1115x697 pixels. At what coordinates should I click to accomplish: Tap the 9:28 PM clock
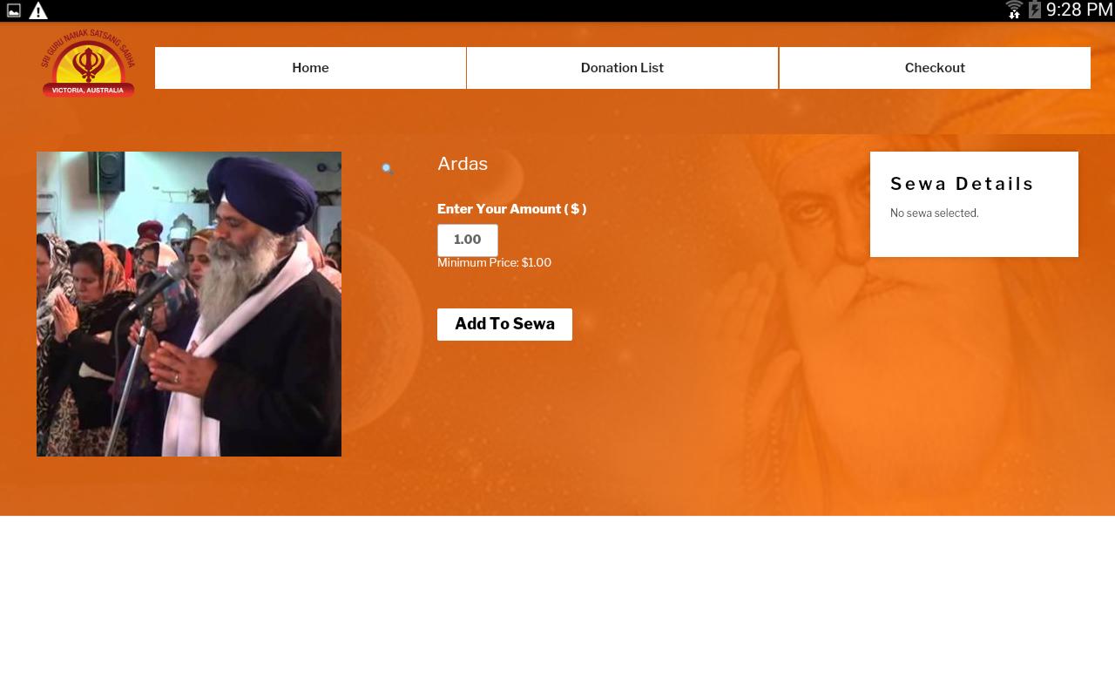(1079, 10)
